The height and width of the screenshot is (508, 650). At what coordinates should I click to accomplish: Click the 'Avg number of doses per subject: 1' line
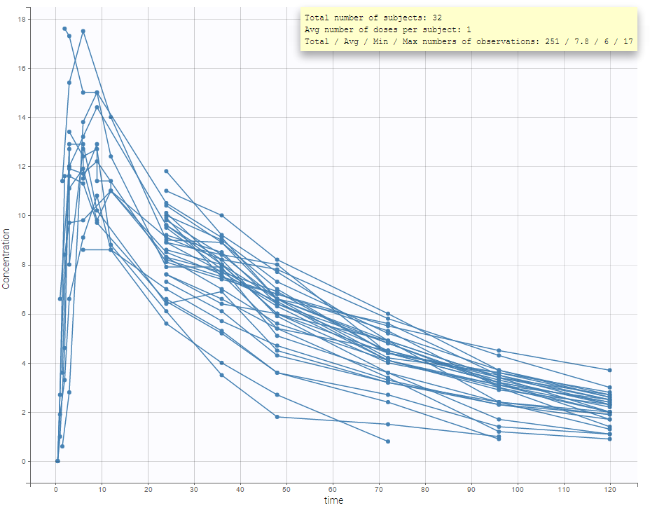pos(387,30)
